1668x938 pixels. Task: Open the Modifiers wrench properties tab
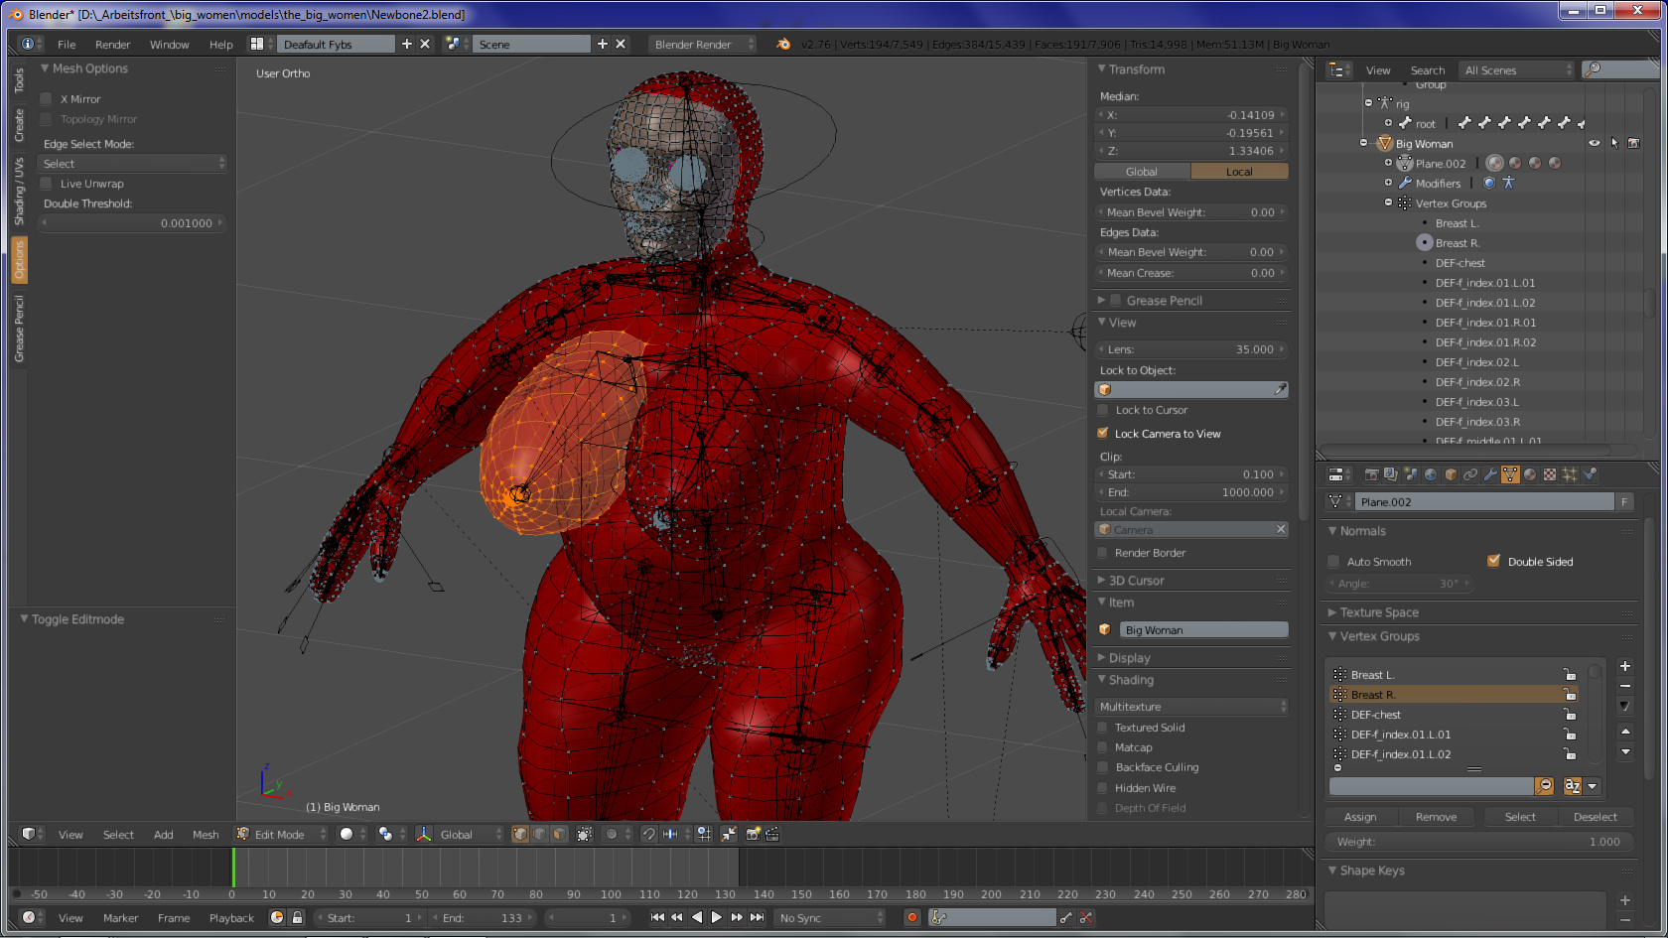[x=1490, y=474]
